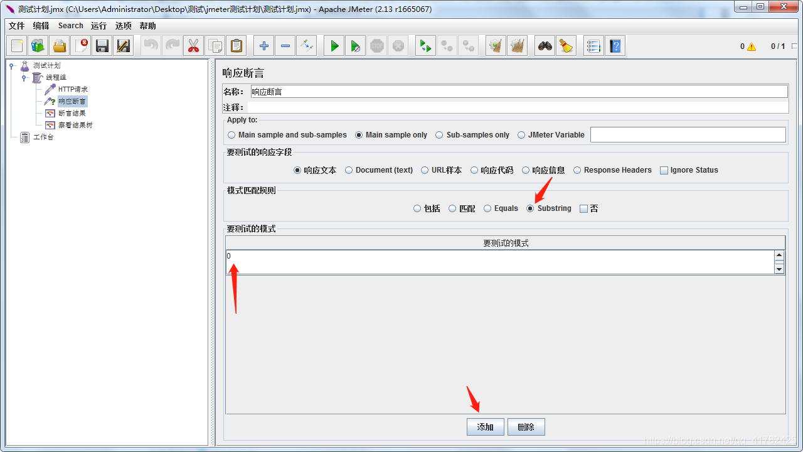The width and height of the screenshot is (803, 452).
Task: Click the Redo arrow icon
Action: point(172,46)
